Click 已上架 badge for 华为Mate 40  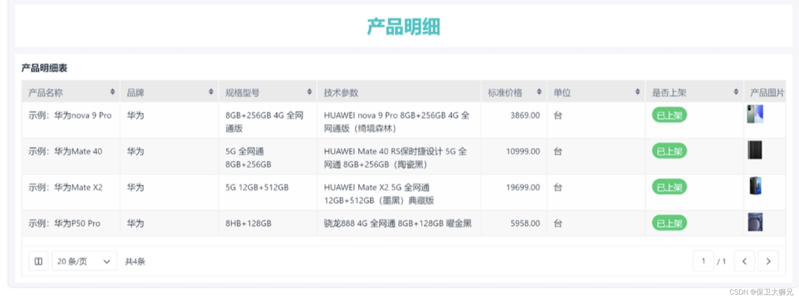[x=669, y=151]
